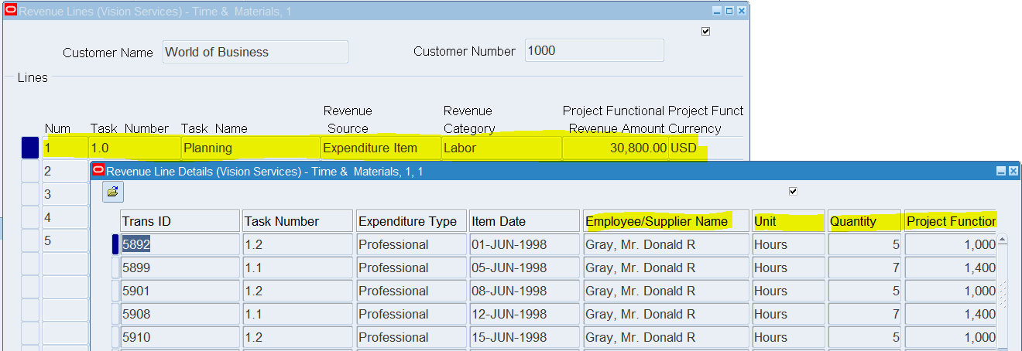Click Trans ID 5908 cell

pyautogui.click(x=180, y=314)
